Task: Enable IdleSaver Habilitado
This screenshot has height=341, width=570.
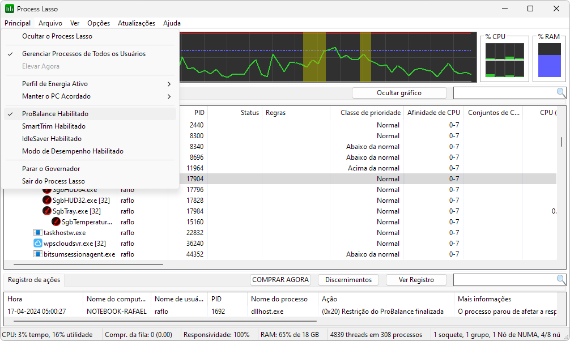Action: coord(90,139)
